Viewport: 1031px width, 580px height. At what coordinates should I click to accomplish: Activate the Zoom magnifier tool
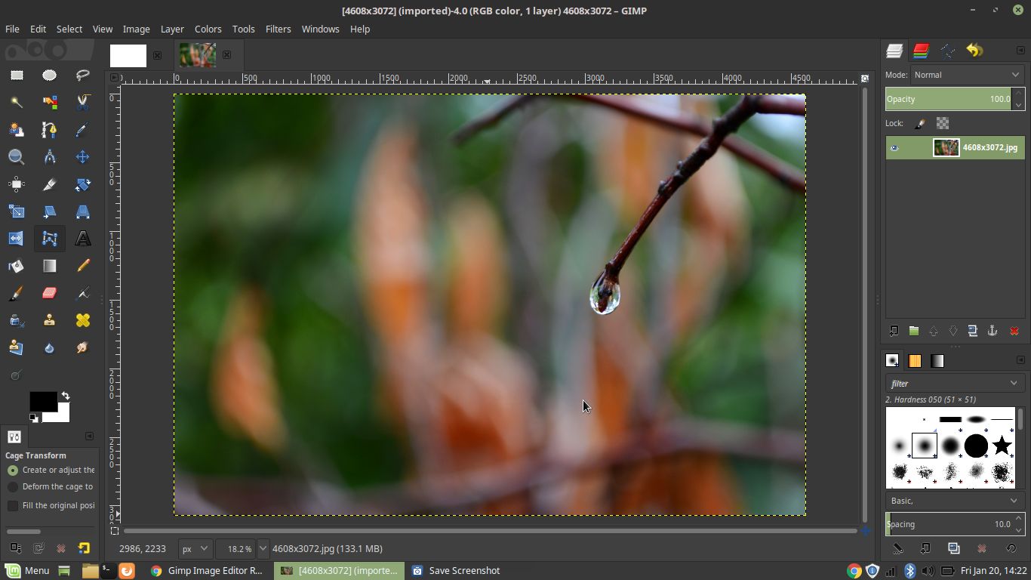pos(16,157)
